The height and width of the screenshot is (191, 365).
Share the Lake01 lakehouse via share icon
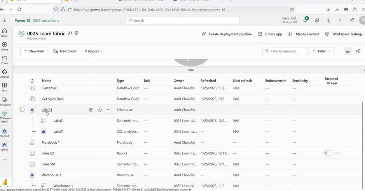(91, 110)
